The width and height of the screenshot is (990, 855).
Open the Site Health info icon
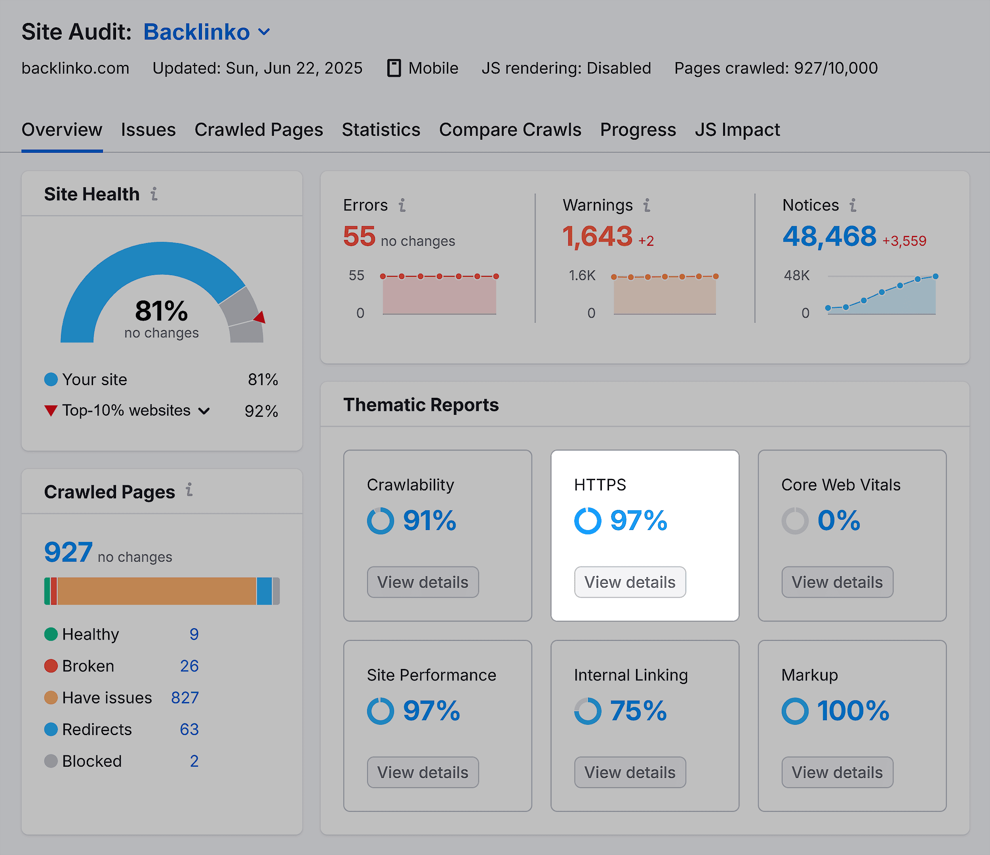click(154, 194)
